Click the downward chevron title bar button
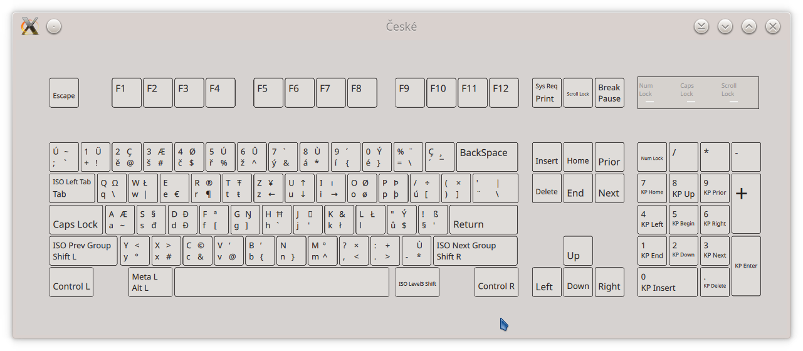 [725, 26]
